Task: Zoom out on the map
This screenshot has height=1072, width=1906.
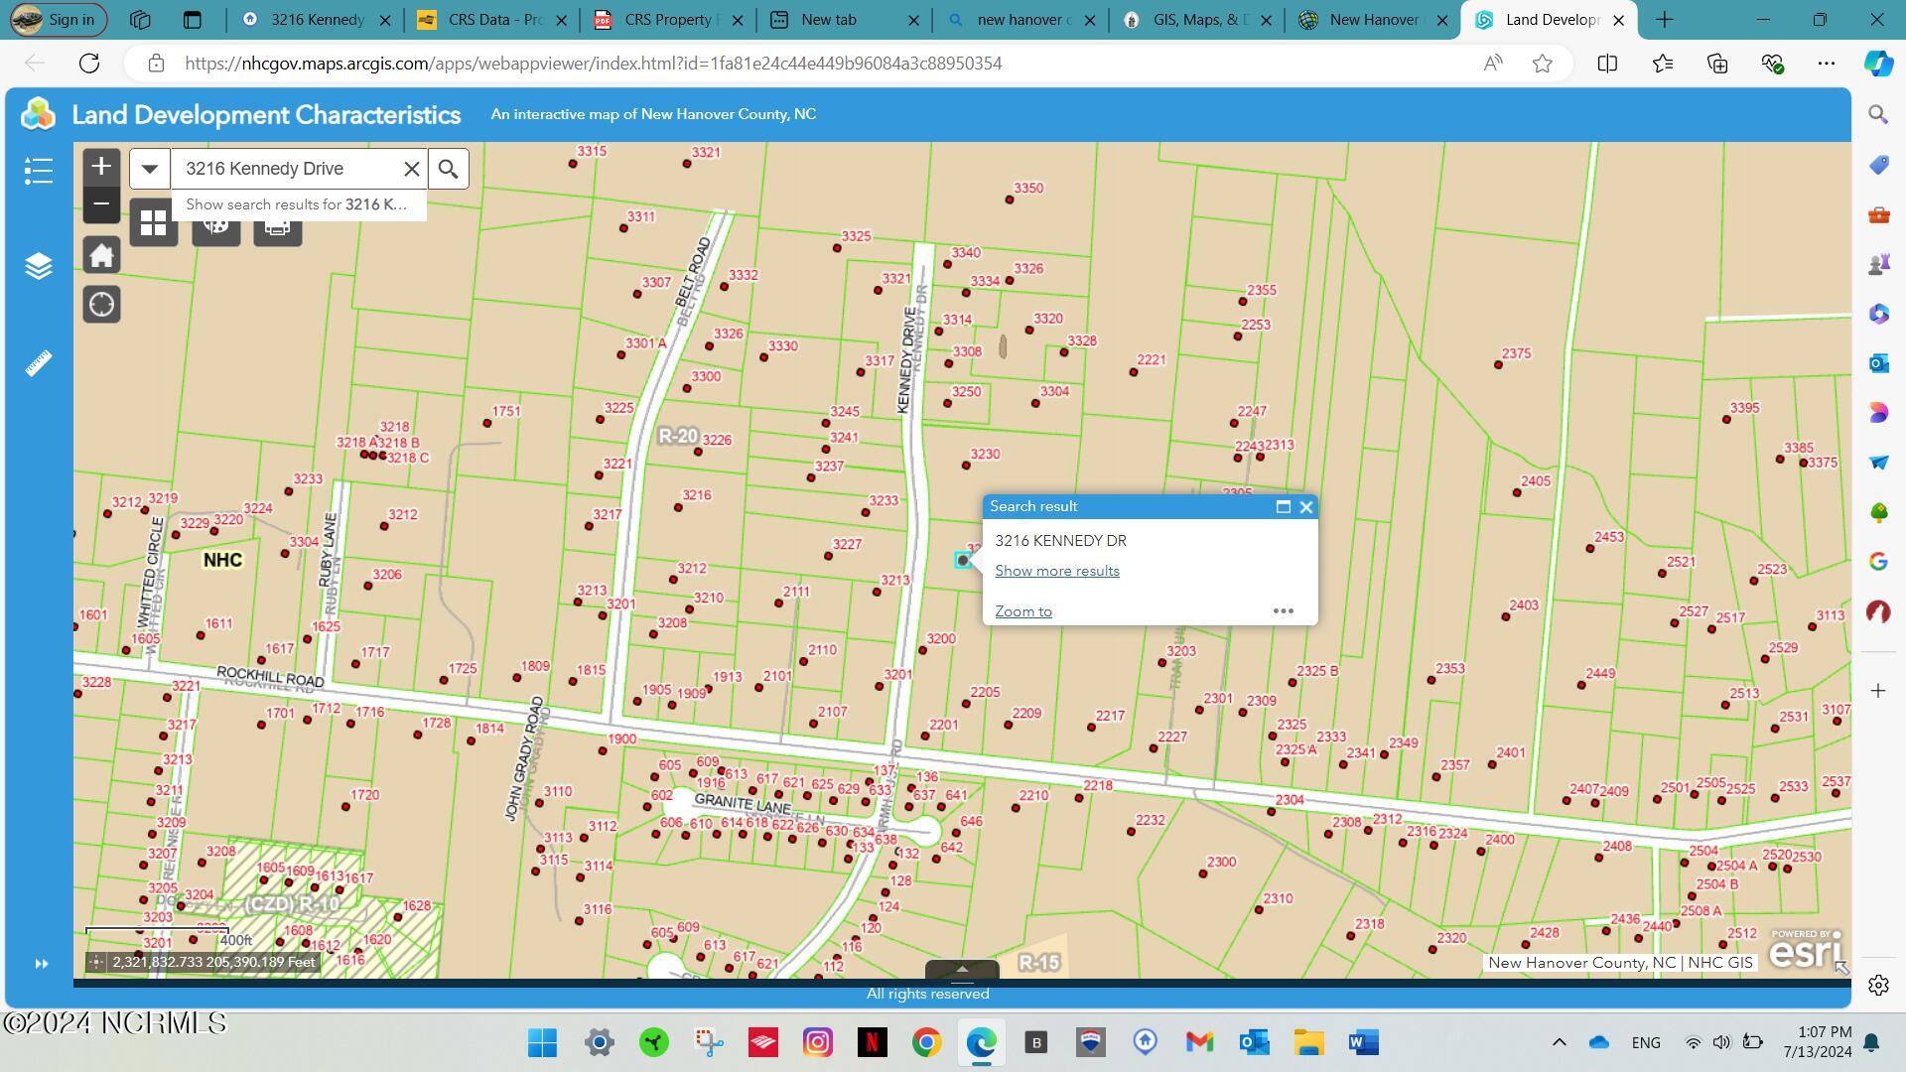Action: pyautogui.click(x=101, y=204)
